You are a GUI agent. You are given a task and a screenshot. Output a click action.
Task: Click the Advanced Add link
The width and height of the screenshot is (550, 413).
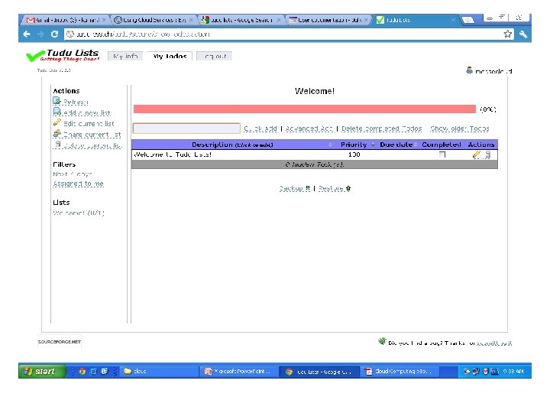pyautogui.click(x=309, y=128)
